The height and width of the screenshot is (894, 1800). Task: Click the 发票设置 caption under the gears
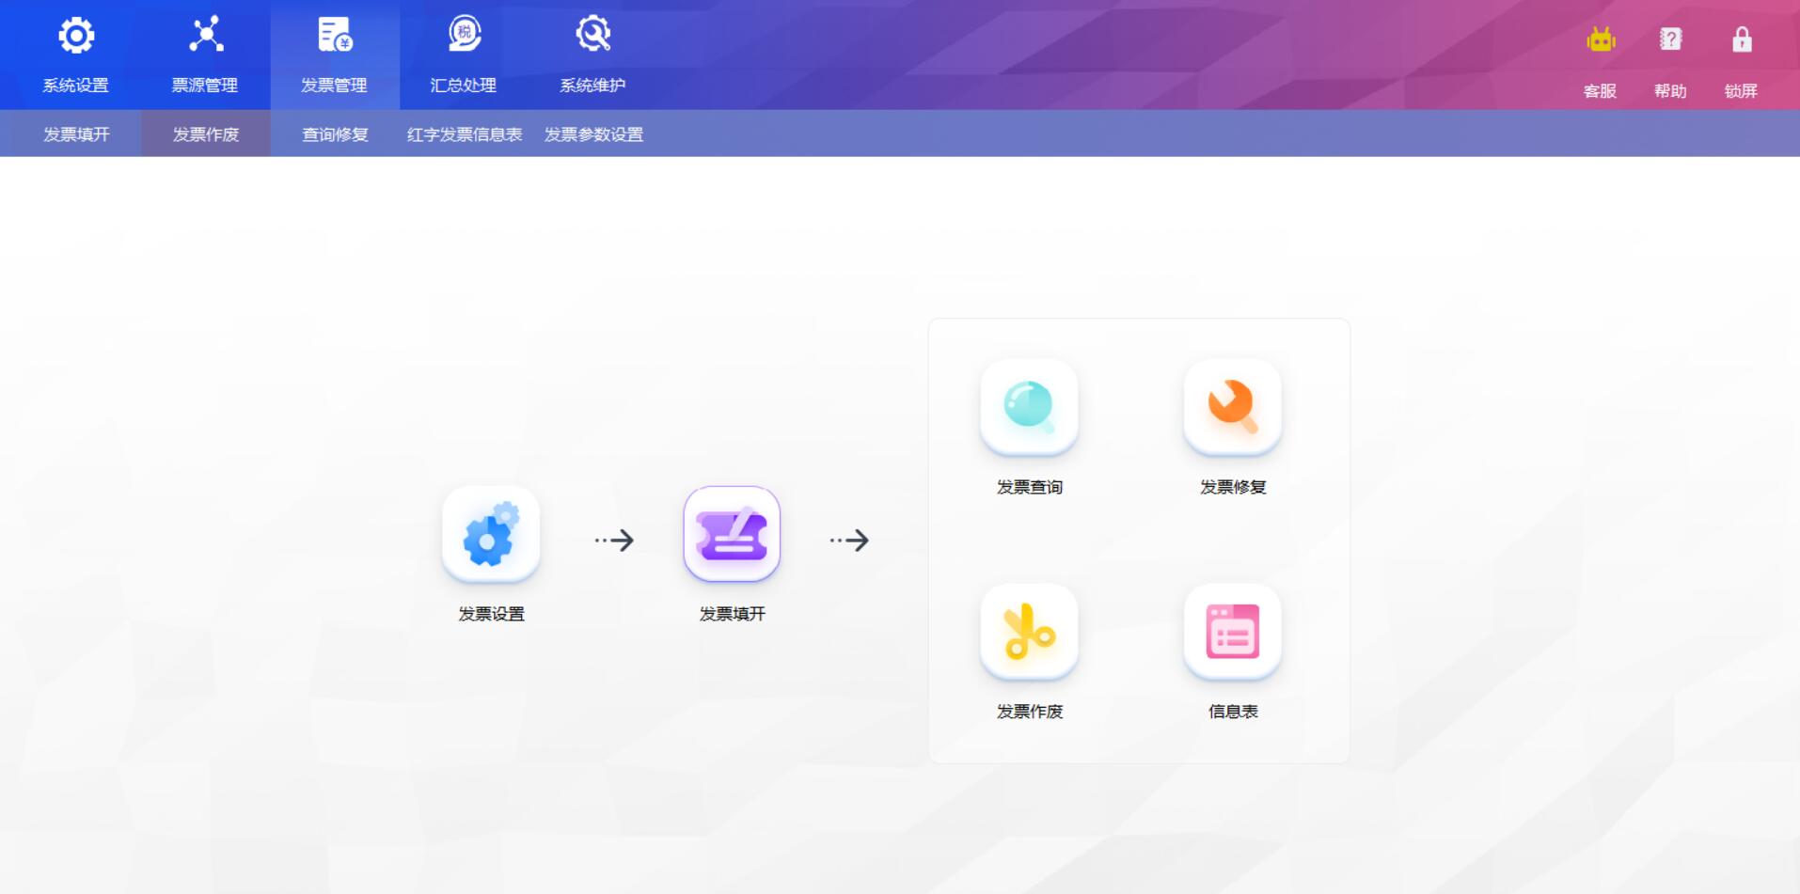(x=491, y=614)
